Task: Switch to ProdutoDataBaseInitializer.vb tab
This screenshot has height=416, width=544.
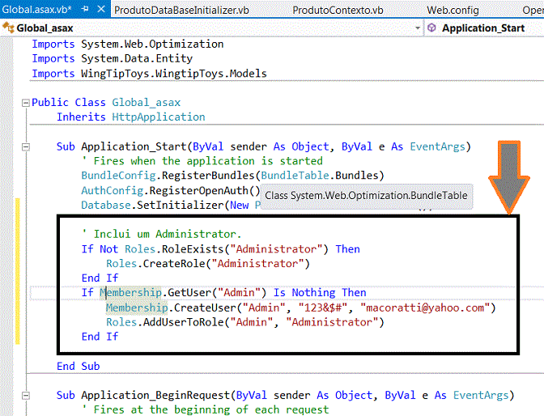Action: [181, 10]
